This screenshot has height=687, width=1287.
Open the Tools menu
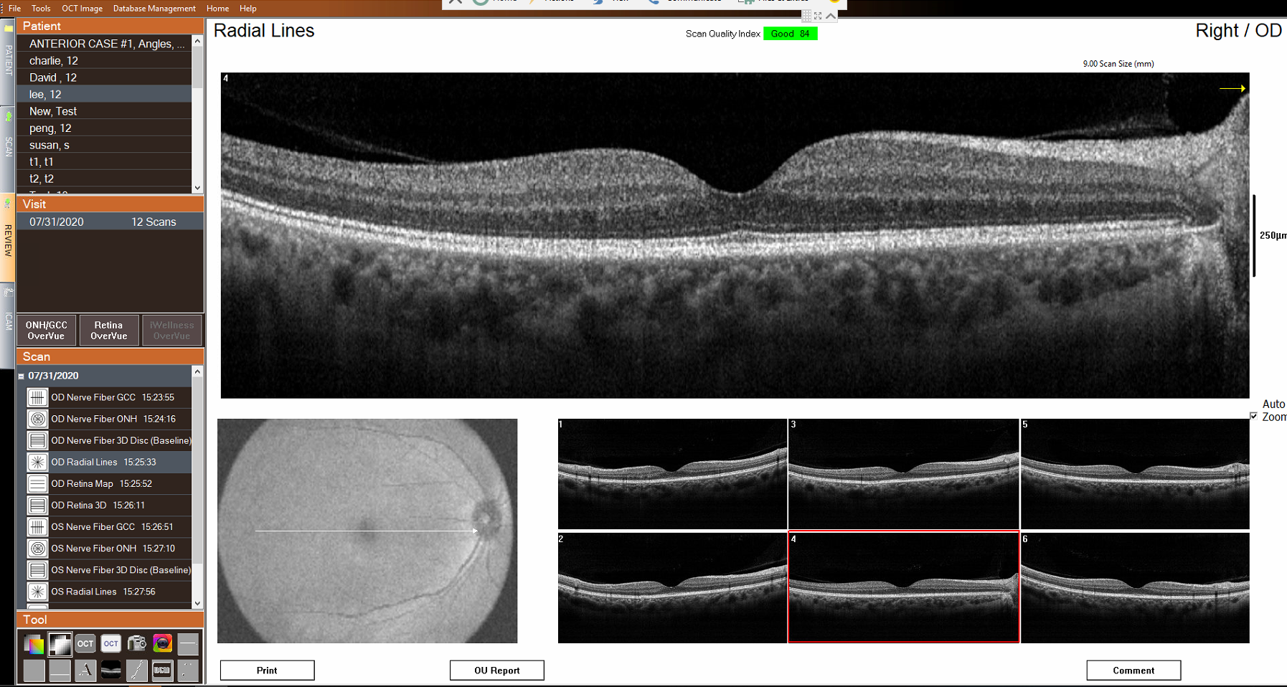[41, 9]
